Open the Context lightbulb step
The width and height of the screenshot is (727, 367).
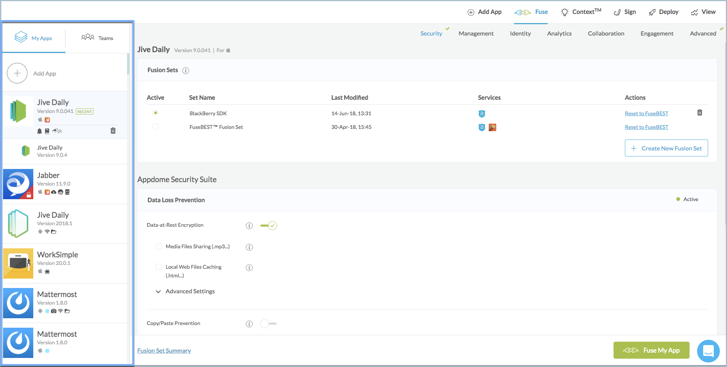point(581,12)
